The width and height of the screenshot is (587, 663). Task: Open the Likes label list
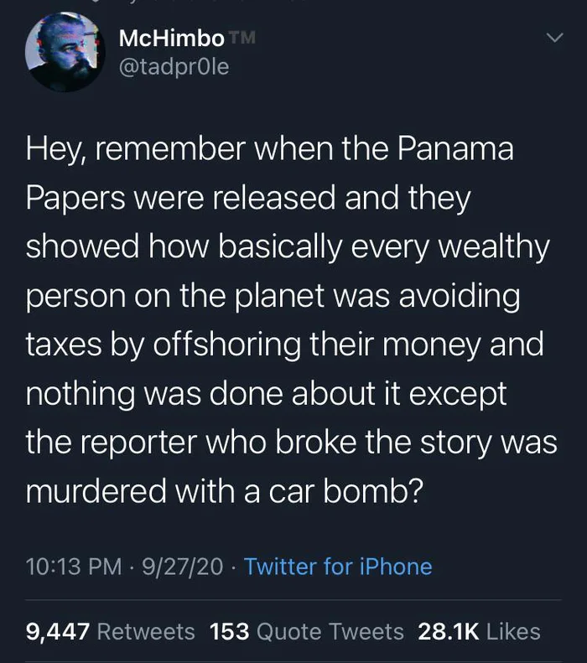(512, 631)
